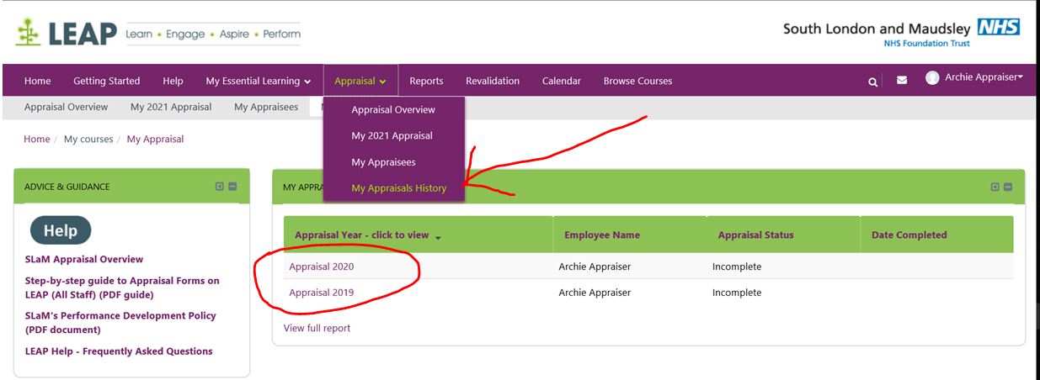The image size is (1040, 380).
Task: Switch to My 2021 Appraisal sub-tab
Action: coord(171,107)
